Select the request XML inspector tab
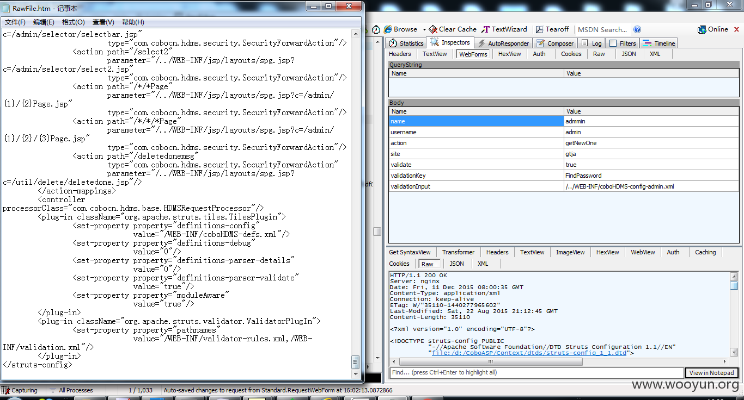Screen dimensions: 744x400 [655, 54]
